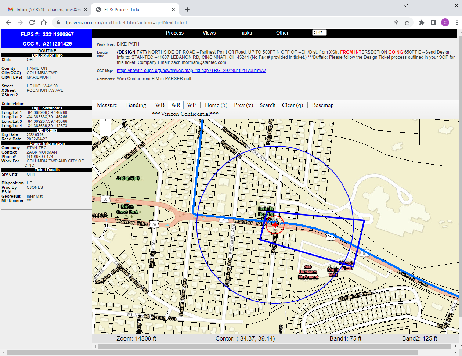Toggle the WR map mode
This screenshot has width=462, height=356.
point(176,105)
